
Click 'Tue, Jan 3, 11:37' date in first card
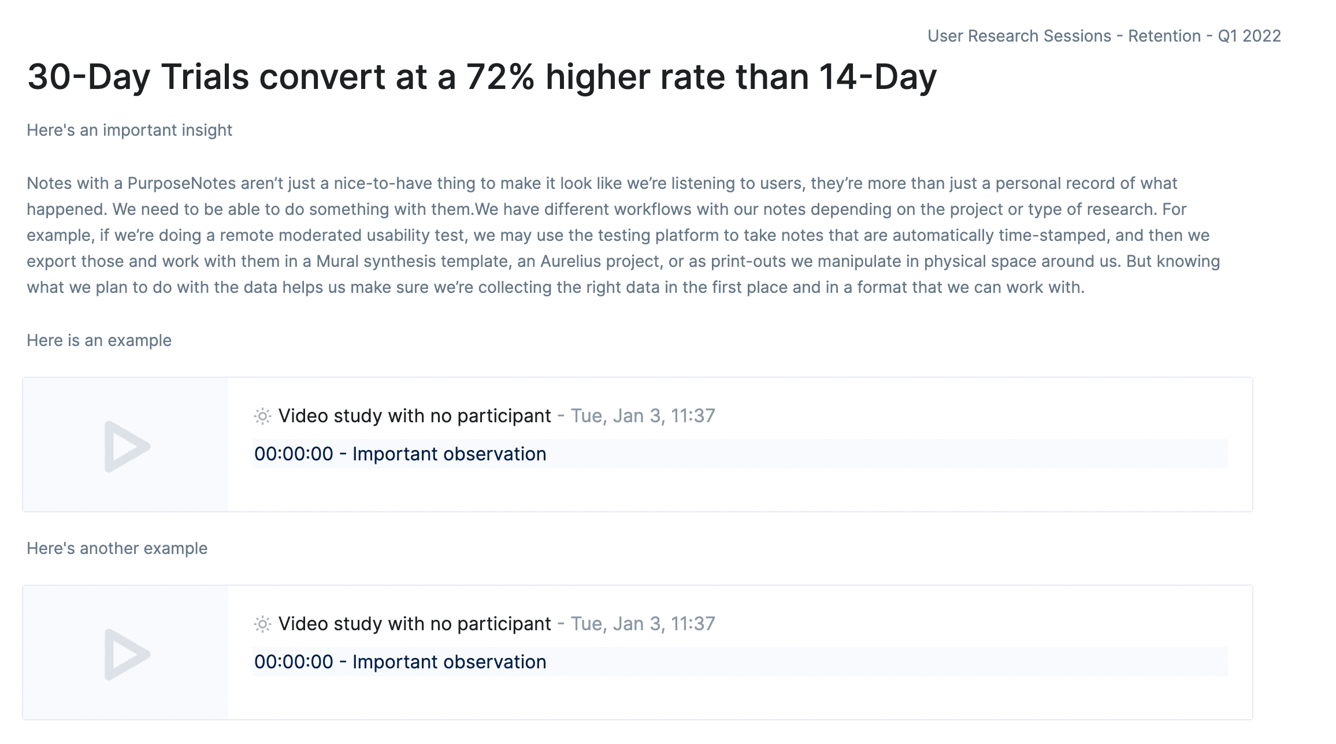(x=643, y=416)
